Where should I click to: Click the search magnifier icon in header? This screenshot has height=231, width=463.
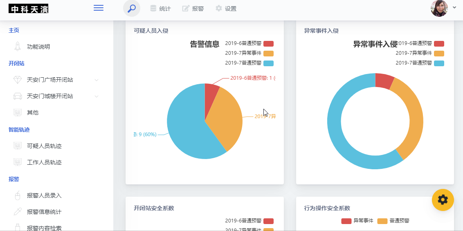click(132, 8)
